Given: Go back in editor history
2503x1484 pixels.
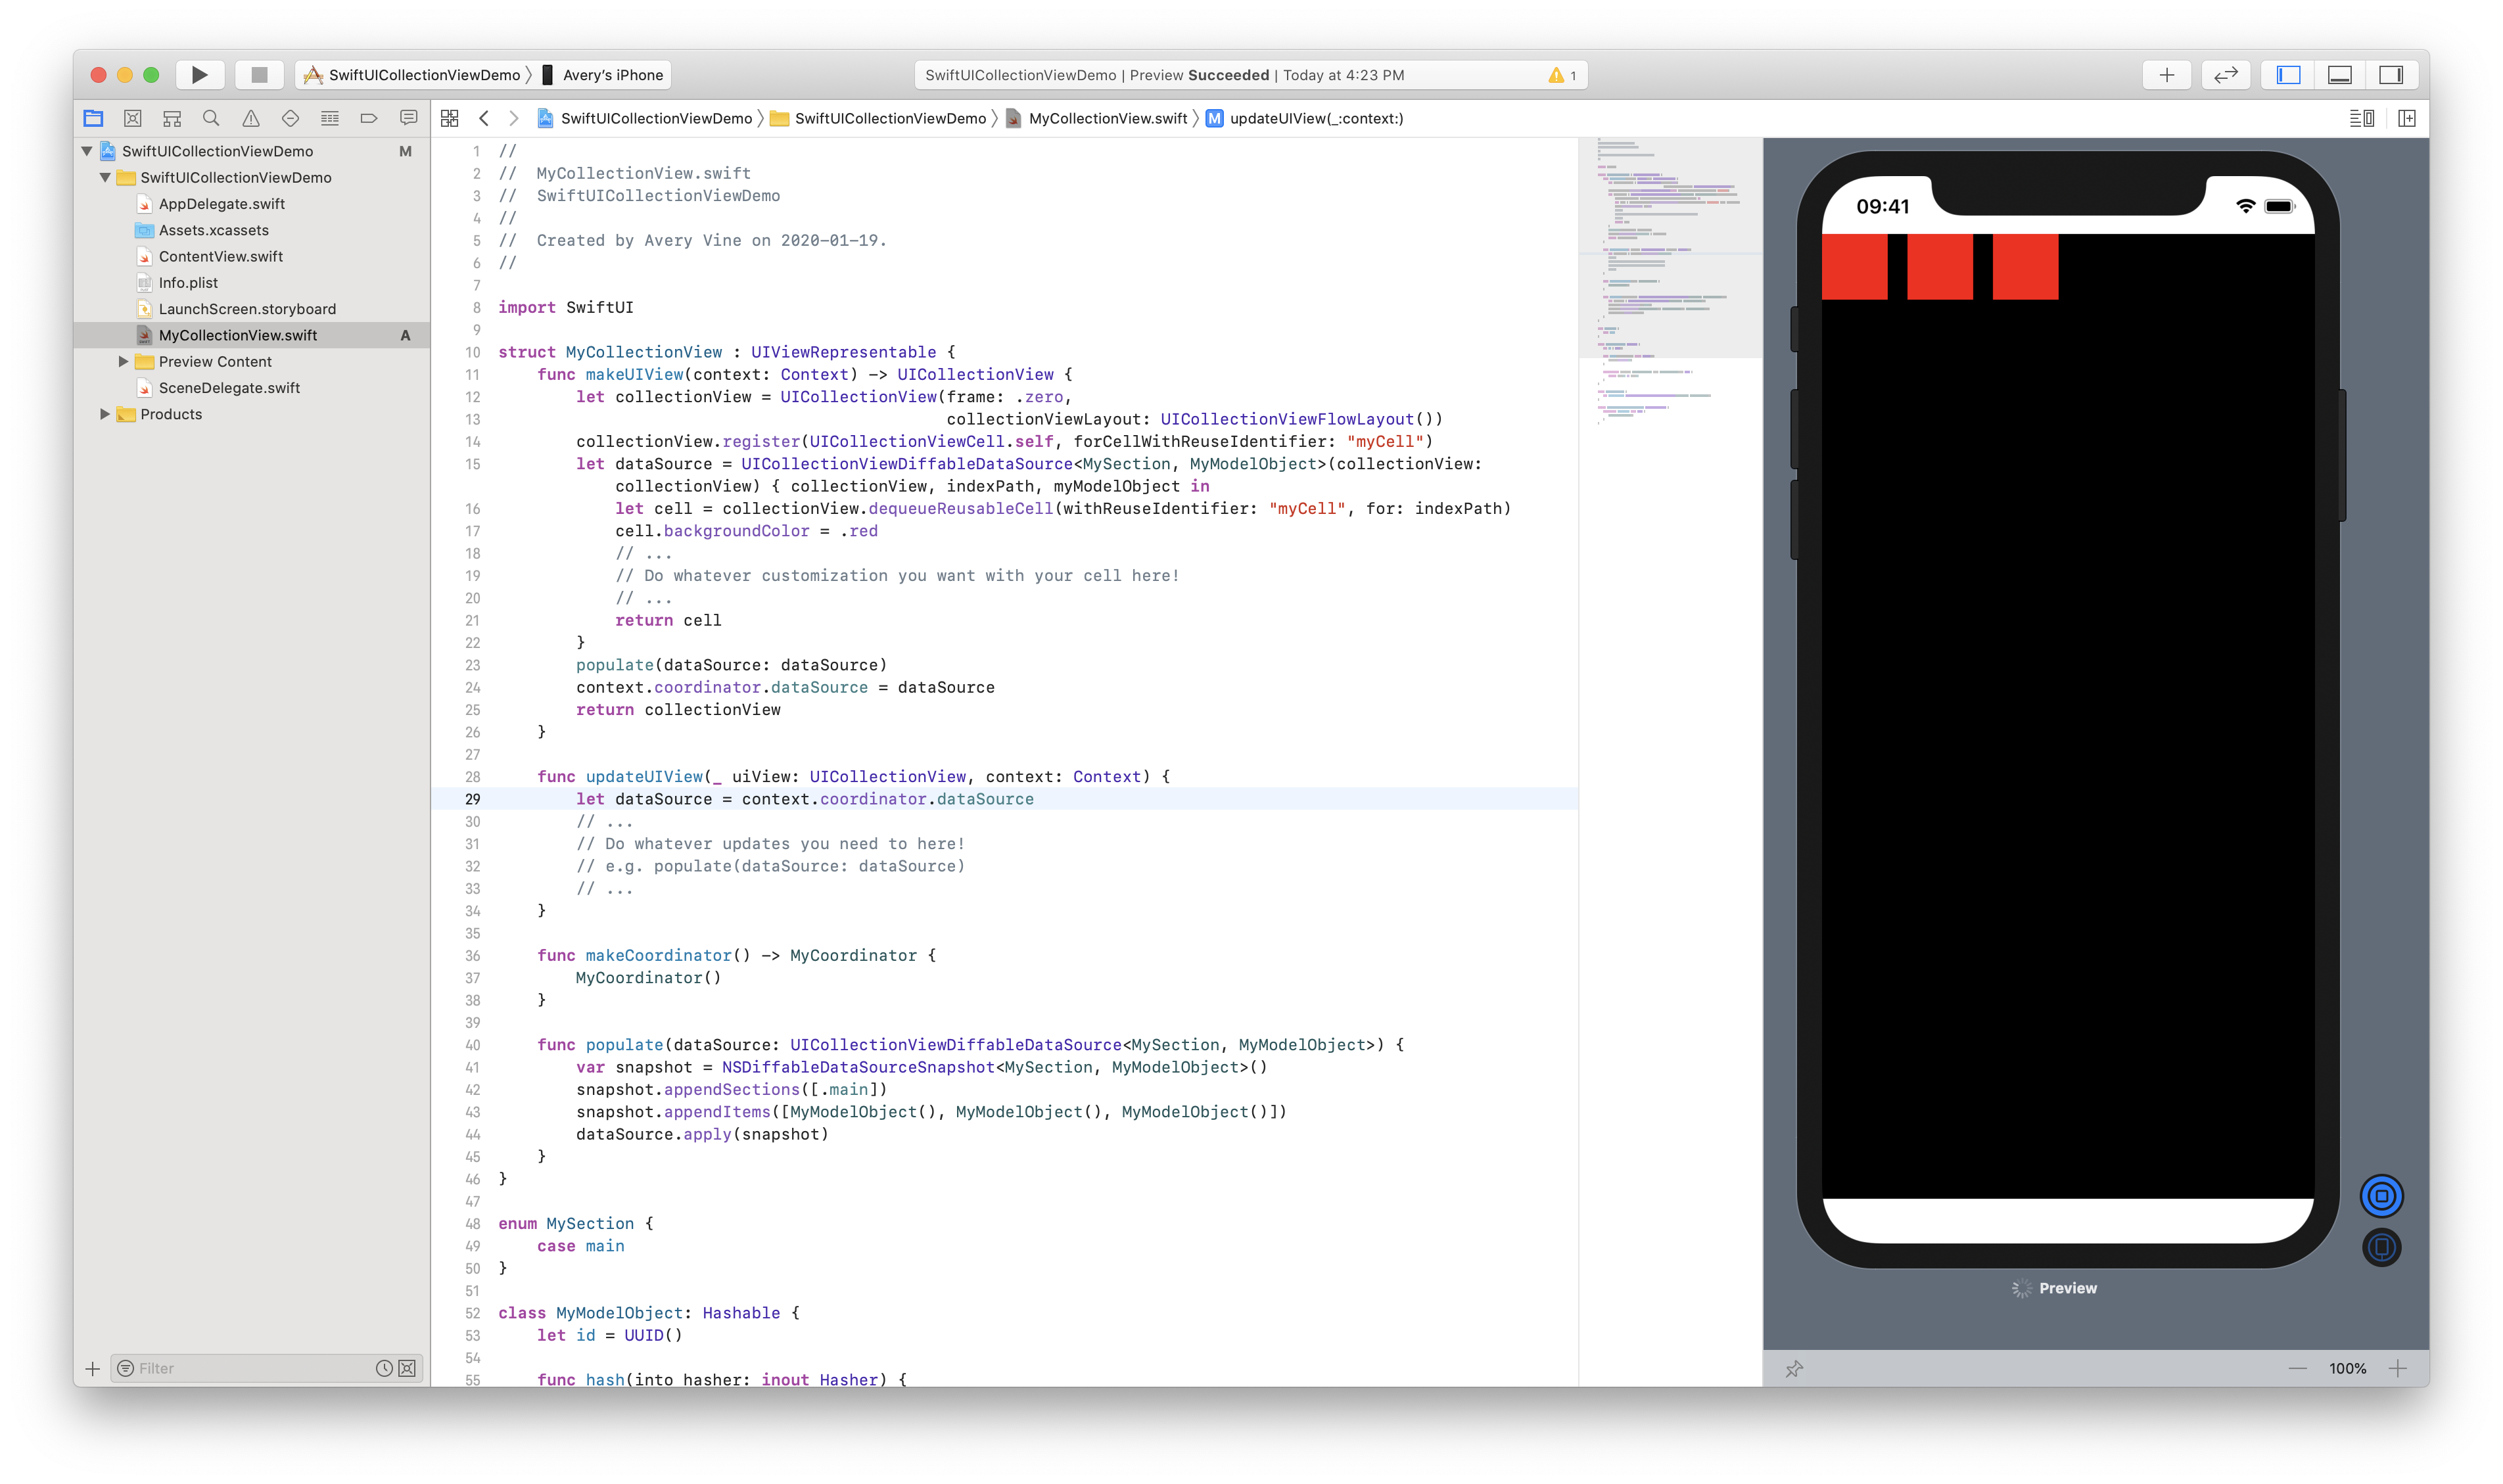Looking at the screenshot, I should tap(484, 118).
